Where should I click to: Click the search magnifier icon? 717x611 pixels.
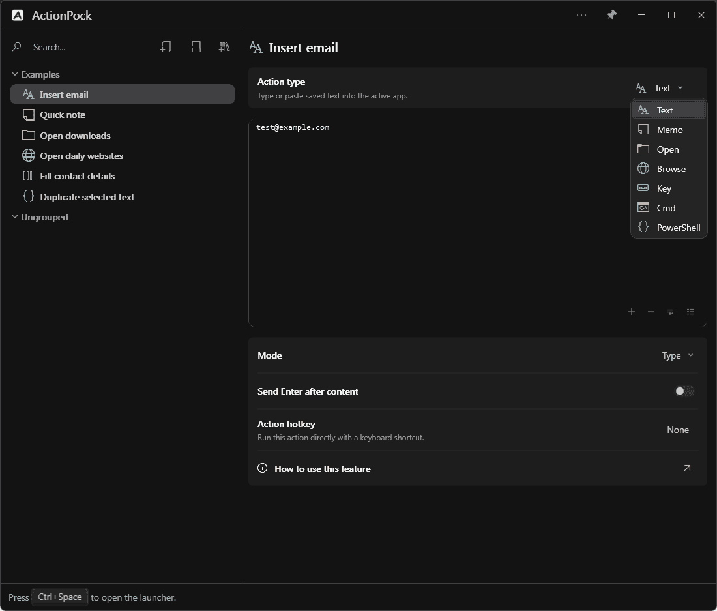pos(16,47)
